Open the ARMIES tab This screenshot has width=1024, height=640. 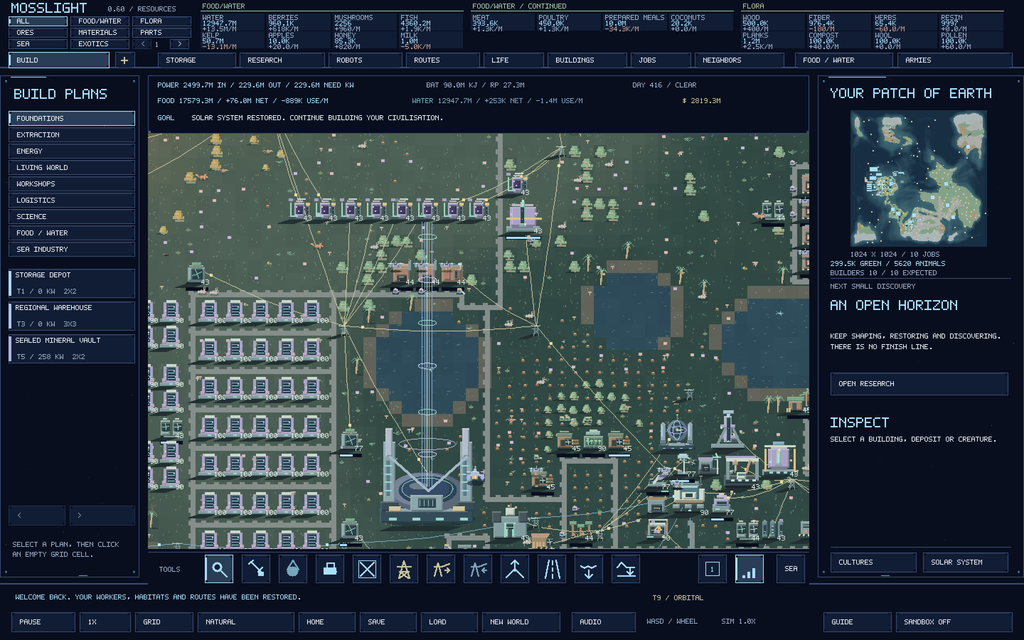point(955,60)
